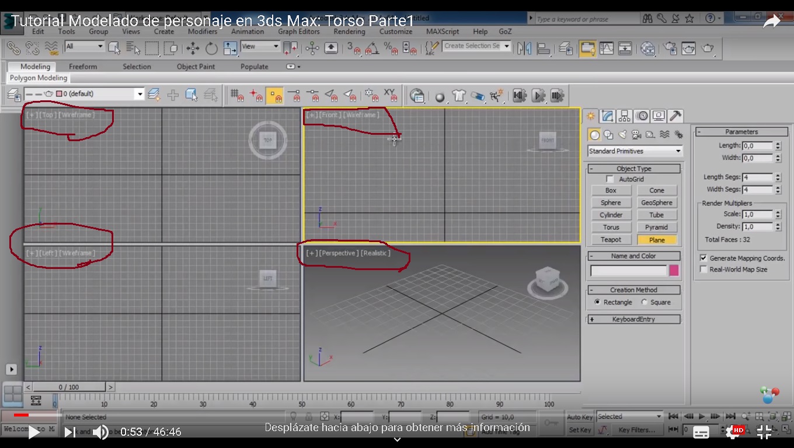Screen dimensions: 794x448
Task: Toggle Generate Mapping Coords checkbox
Action: (704, 258)
